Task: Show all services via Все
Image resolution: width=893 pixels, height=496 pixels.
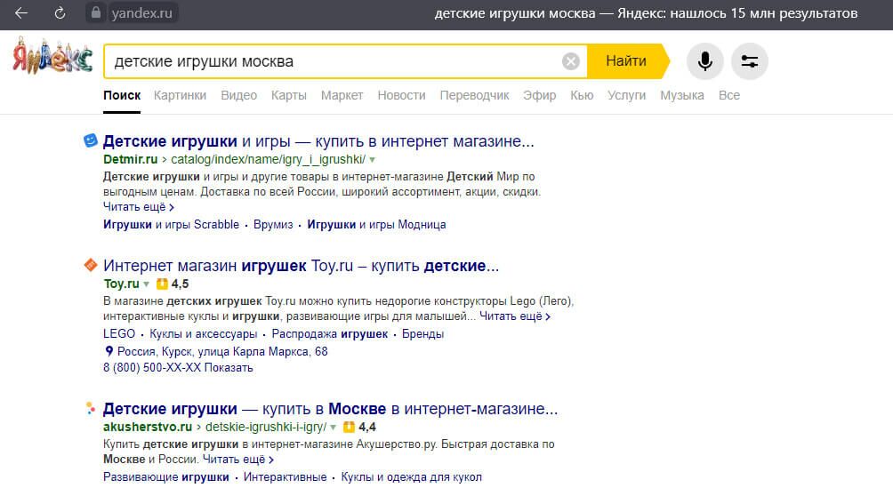Action: [x=729, y=95]
